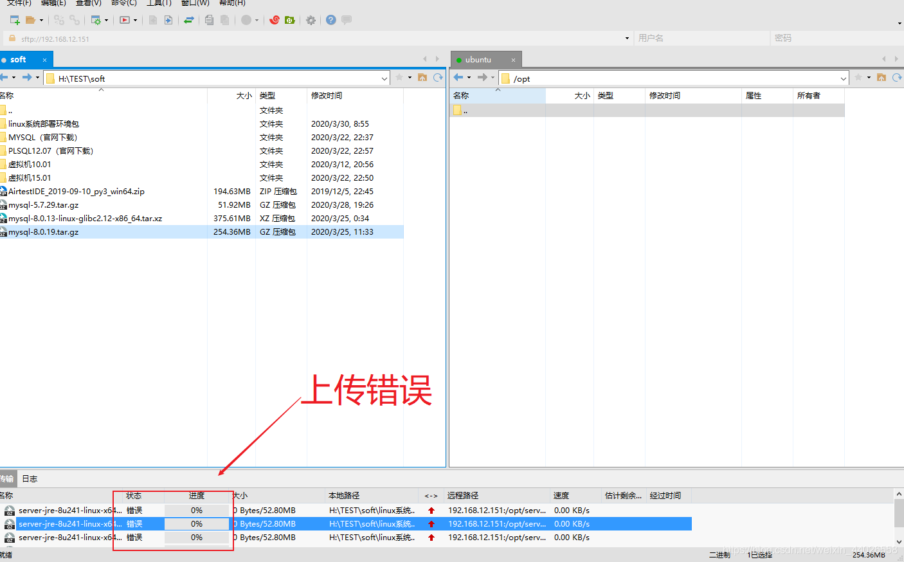Click the 密码 password field
This screenshot has height=562, width=904.
pyautogui.click(x=836, y=38)
